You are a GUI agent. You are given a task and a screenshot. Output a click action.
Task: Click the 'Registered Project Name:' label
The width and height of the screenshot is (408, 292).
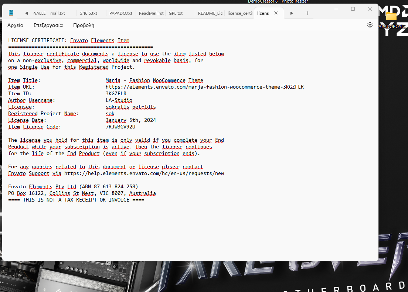(x=43, y=114)
